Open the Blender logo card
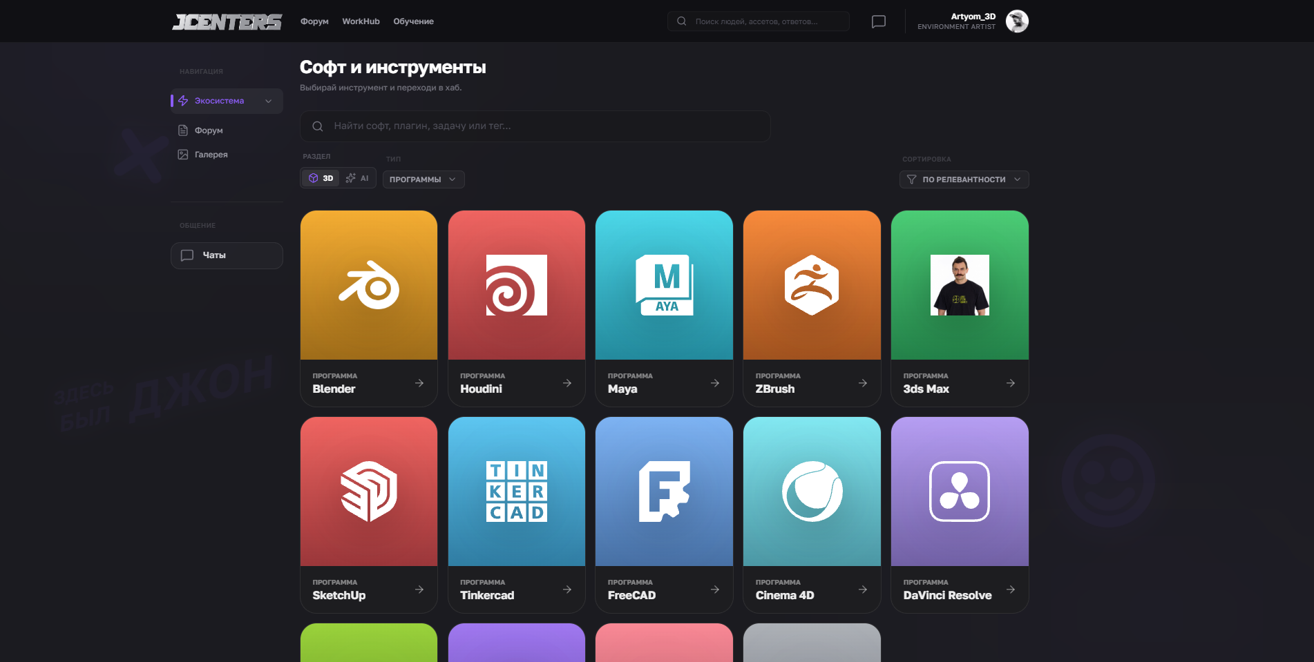 [x=369, y=285]
